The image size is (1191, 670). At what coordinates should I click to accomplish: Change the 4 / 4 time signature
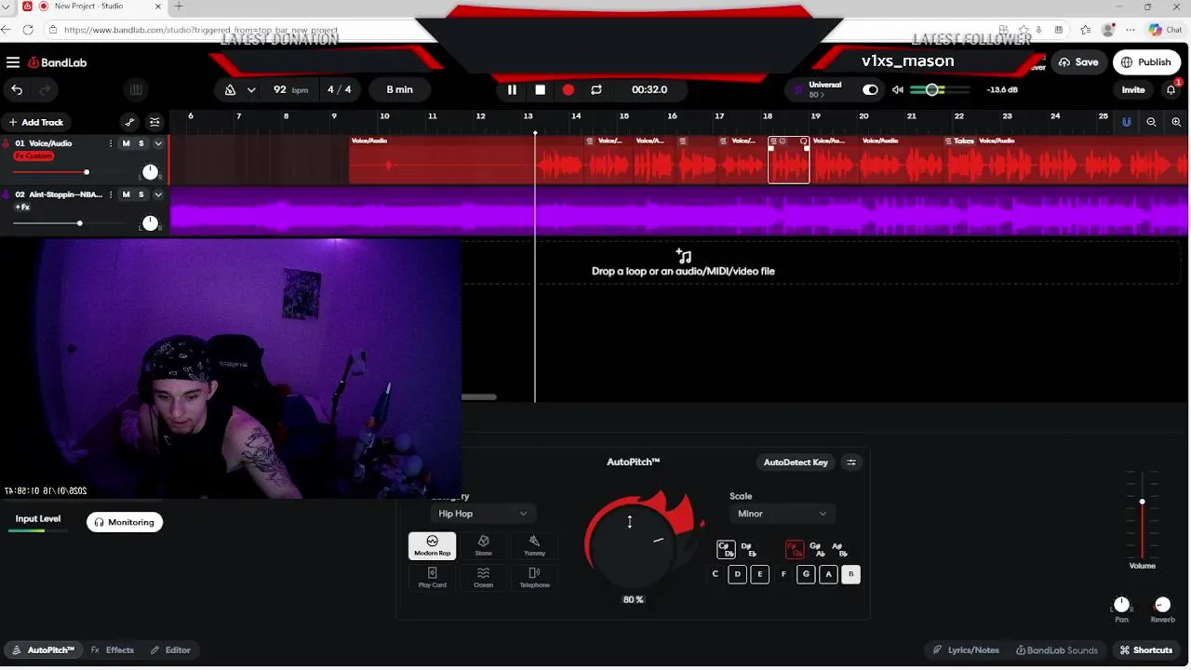point(340,89)
